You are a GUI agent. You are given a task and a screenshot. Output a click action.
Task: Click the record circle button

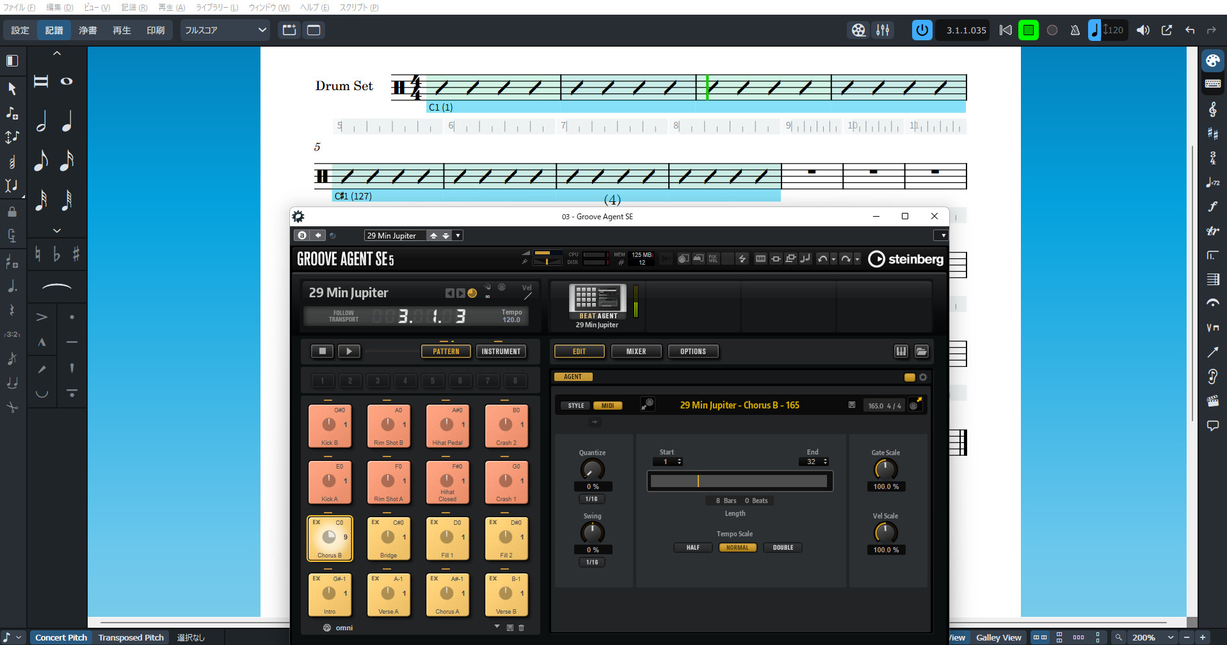point(1052,30)
